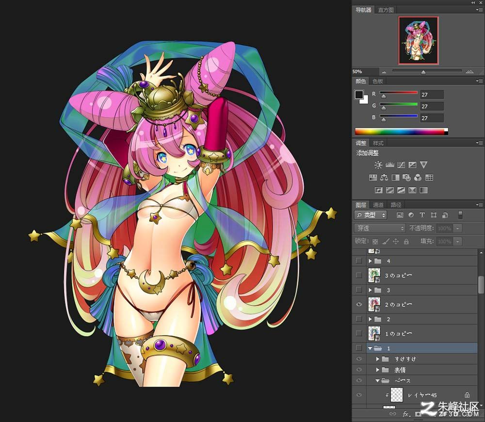Click the foreground color swatch
The width and height of the screenshot is (485, 422).
pos(359,95)
